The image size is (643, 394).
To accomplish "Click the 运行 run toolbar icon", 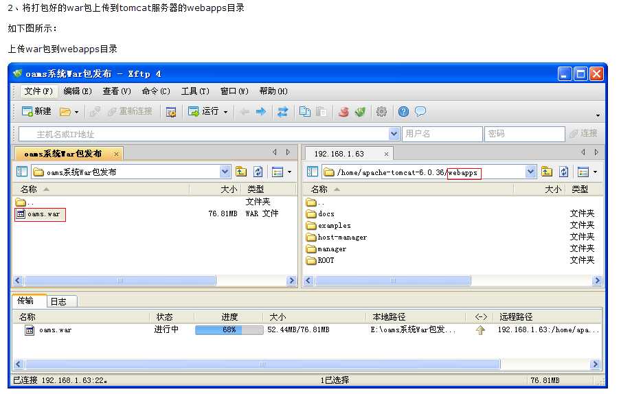I will pyautogui.click(x=203, y=111).
